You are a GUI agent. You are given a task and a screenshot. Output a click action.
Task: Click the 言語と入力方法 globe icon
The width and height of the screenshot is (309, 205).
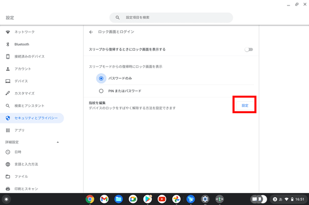pos(8,164)
